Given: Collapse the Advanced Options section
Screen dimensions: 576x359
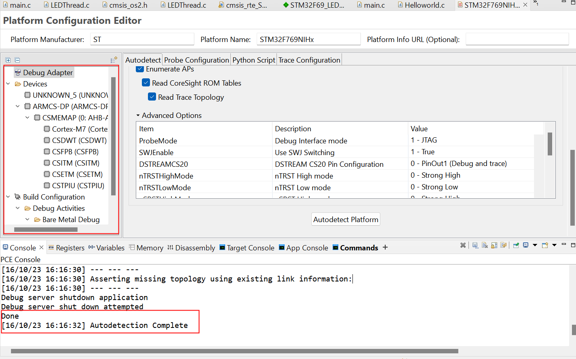Looking at the screenshot, I should (138, 115).
